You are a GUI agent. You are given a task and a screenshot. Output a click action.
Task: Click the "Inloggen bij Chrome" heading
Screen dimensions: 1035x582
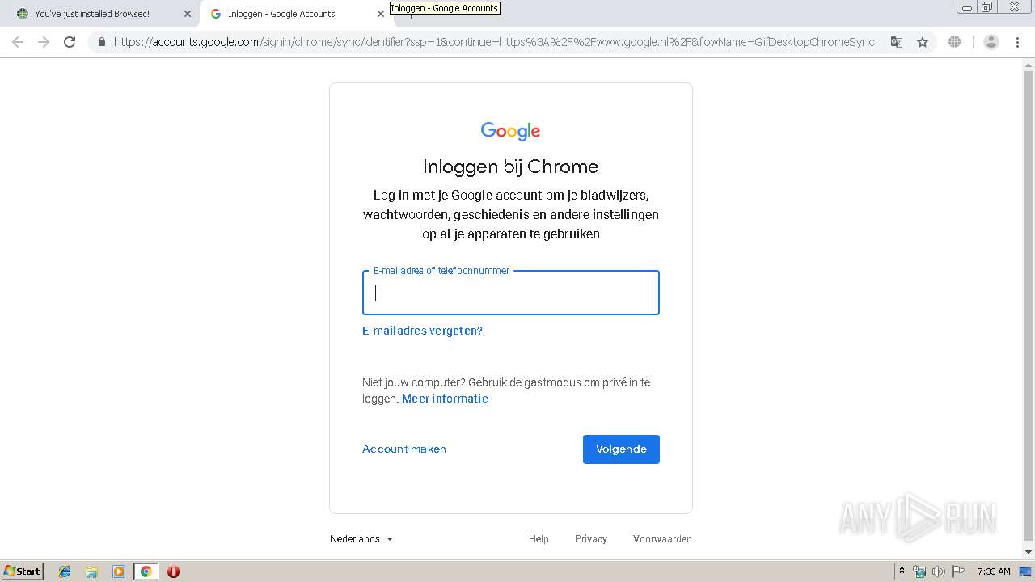(511, 167)
